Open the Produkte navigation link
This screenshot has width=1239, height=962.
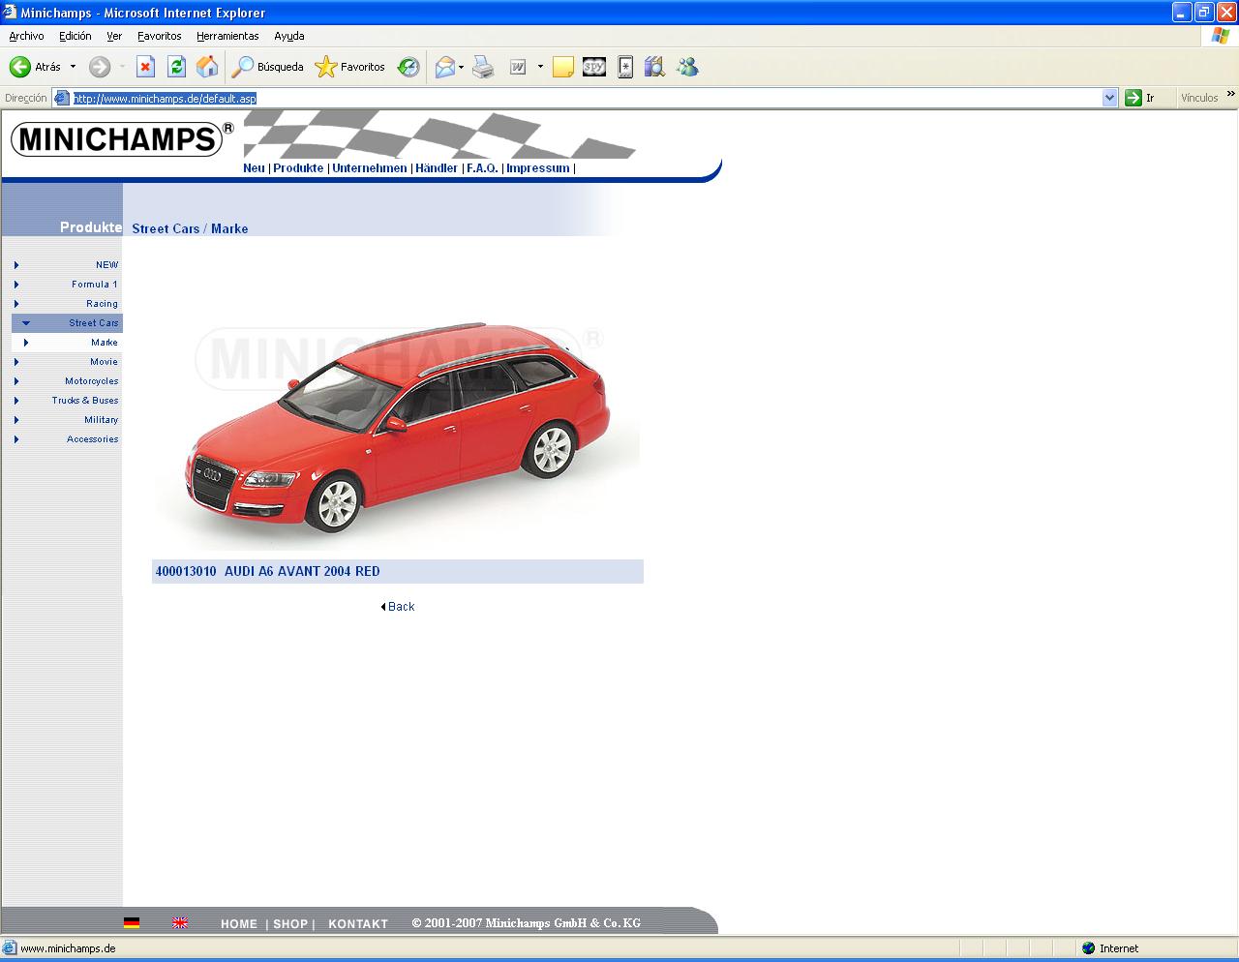(x=298, y=168)
